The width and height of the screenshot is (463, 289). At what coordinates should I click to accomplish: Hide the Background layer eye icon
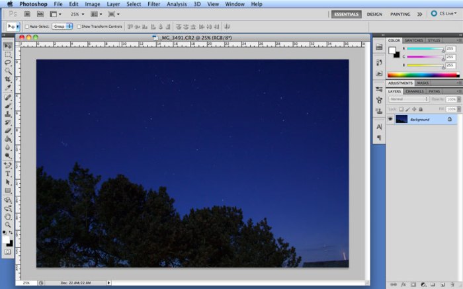(x=390, y=119)
